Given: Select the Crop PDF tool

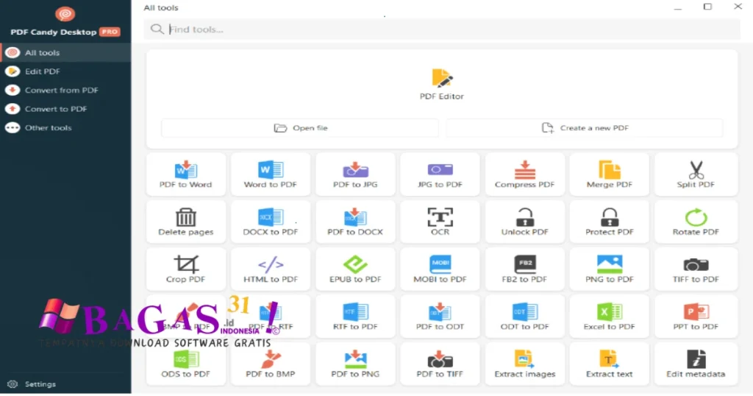Looking at the screenshot, I should 186,269.
